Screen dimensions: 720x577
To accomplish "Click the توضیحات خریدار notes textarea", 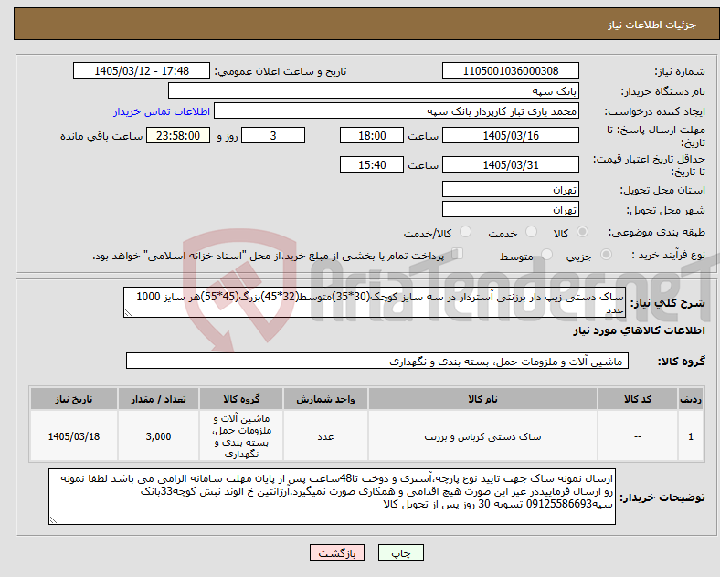I will 332,497.
